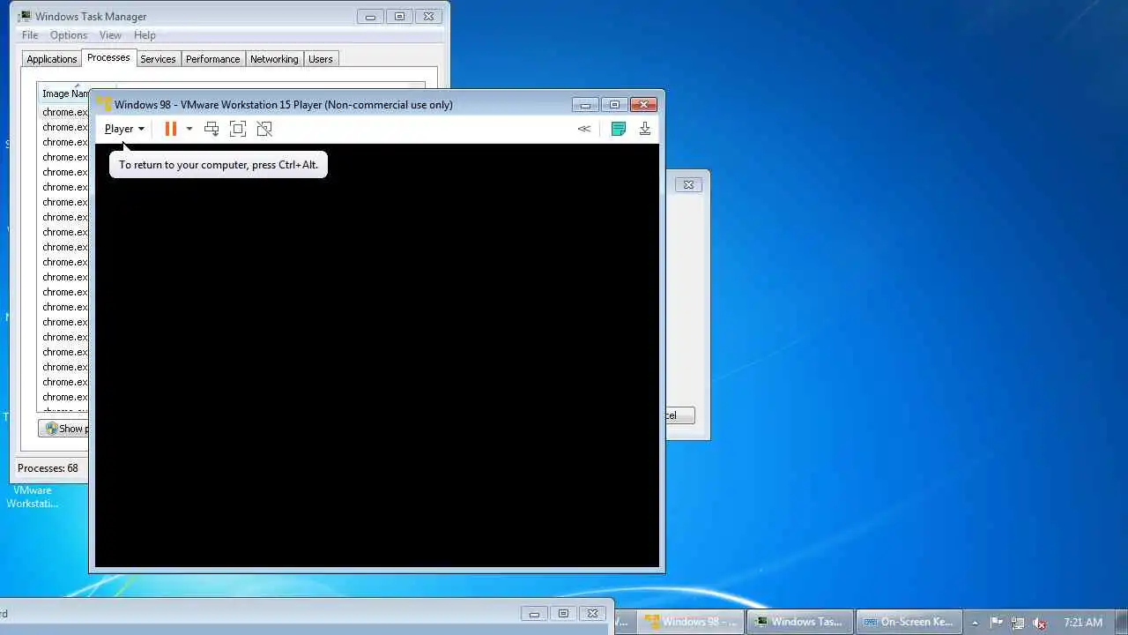Open the Player menu dropdown in VMware
Screen dimensions: 1128x635
[x=124, y=129]
